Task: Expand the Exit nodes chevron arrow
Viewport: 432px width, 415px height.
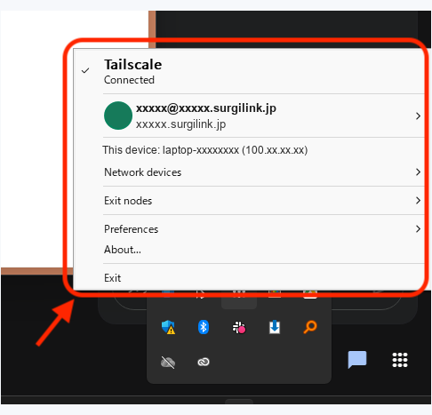Action: pos(418,201)
